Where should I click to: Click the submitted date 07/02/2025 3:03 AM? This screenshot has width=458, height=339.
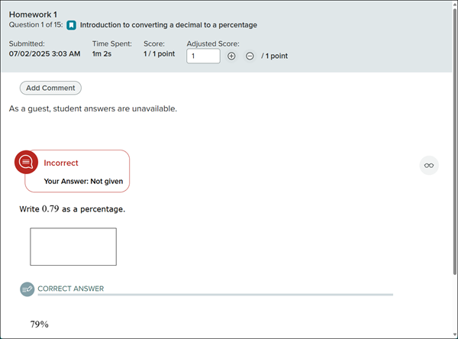pyautogui.click(x=44, y=55)
